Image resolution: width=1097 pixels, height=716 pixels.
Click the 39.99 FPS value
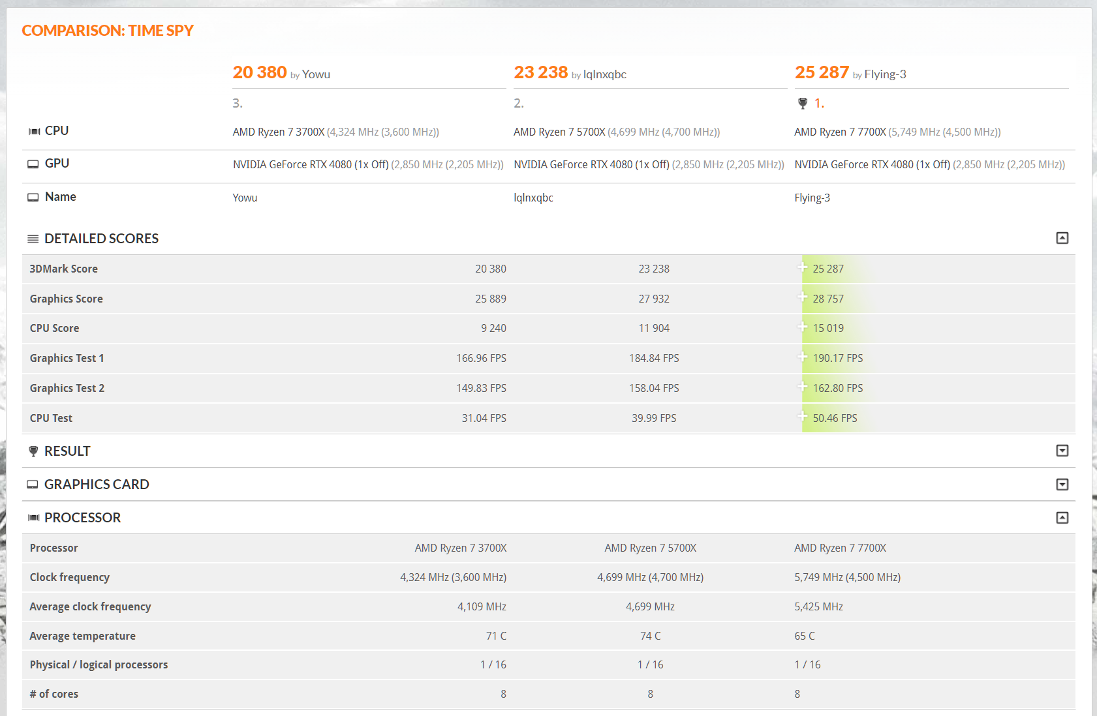click(654, 418)
